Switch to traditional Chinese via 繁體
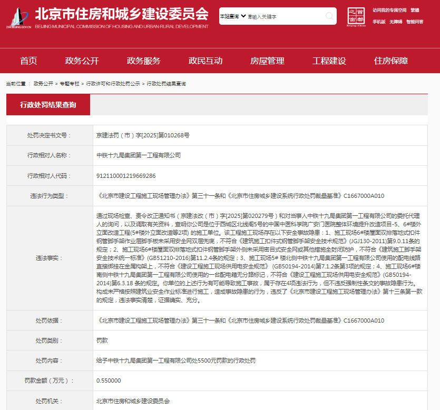The height and width of the screenshot is (410, 440). tap(415, 10)
